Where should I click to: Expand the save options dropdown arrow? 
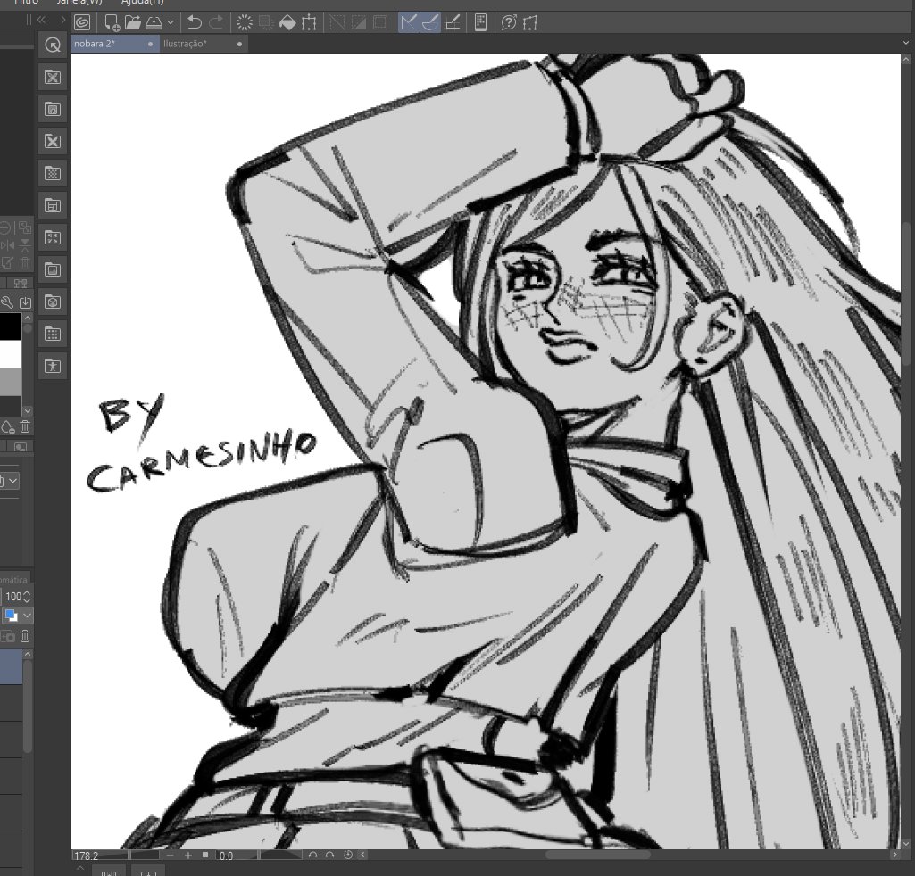point(171,22)
